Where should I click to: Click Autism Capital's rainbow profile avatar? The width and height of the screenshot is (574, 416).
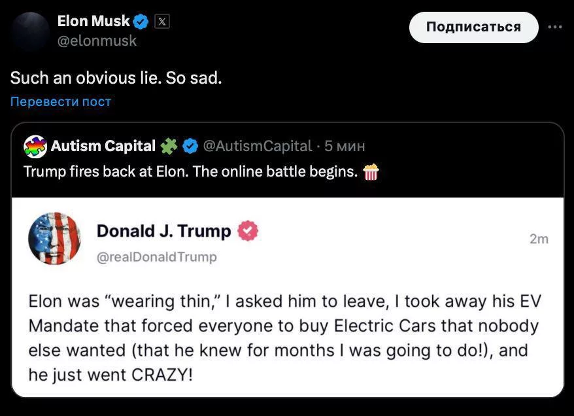35,145
